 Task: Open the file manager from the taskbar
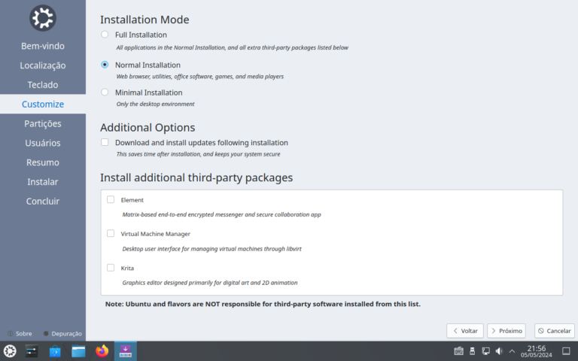79,351
